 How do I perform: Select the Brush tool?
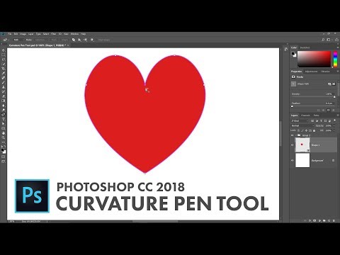click(x=4, y=82)
